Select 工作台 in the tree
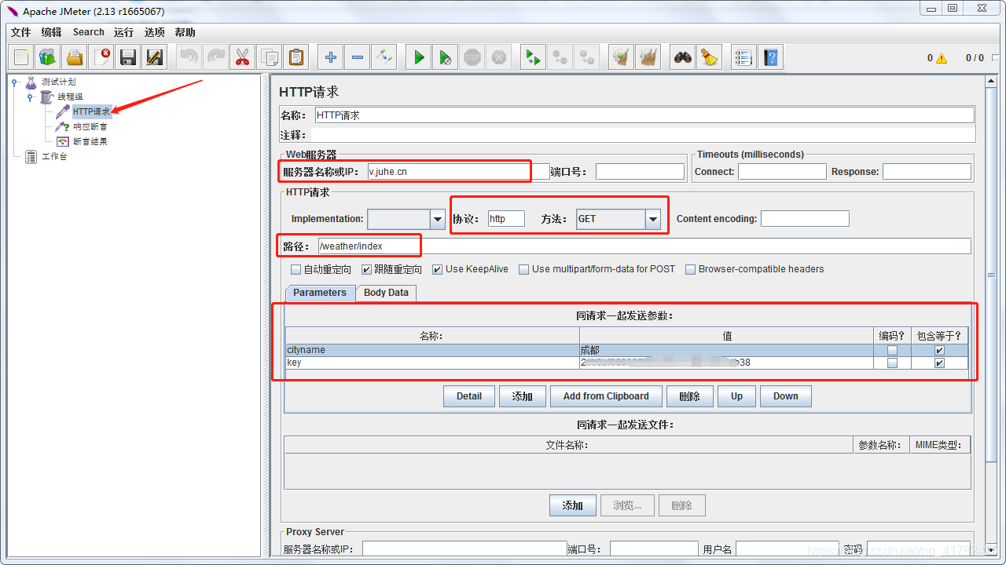Screen dimensions: 1006x565 54,156
